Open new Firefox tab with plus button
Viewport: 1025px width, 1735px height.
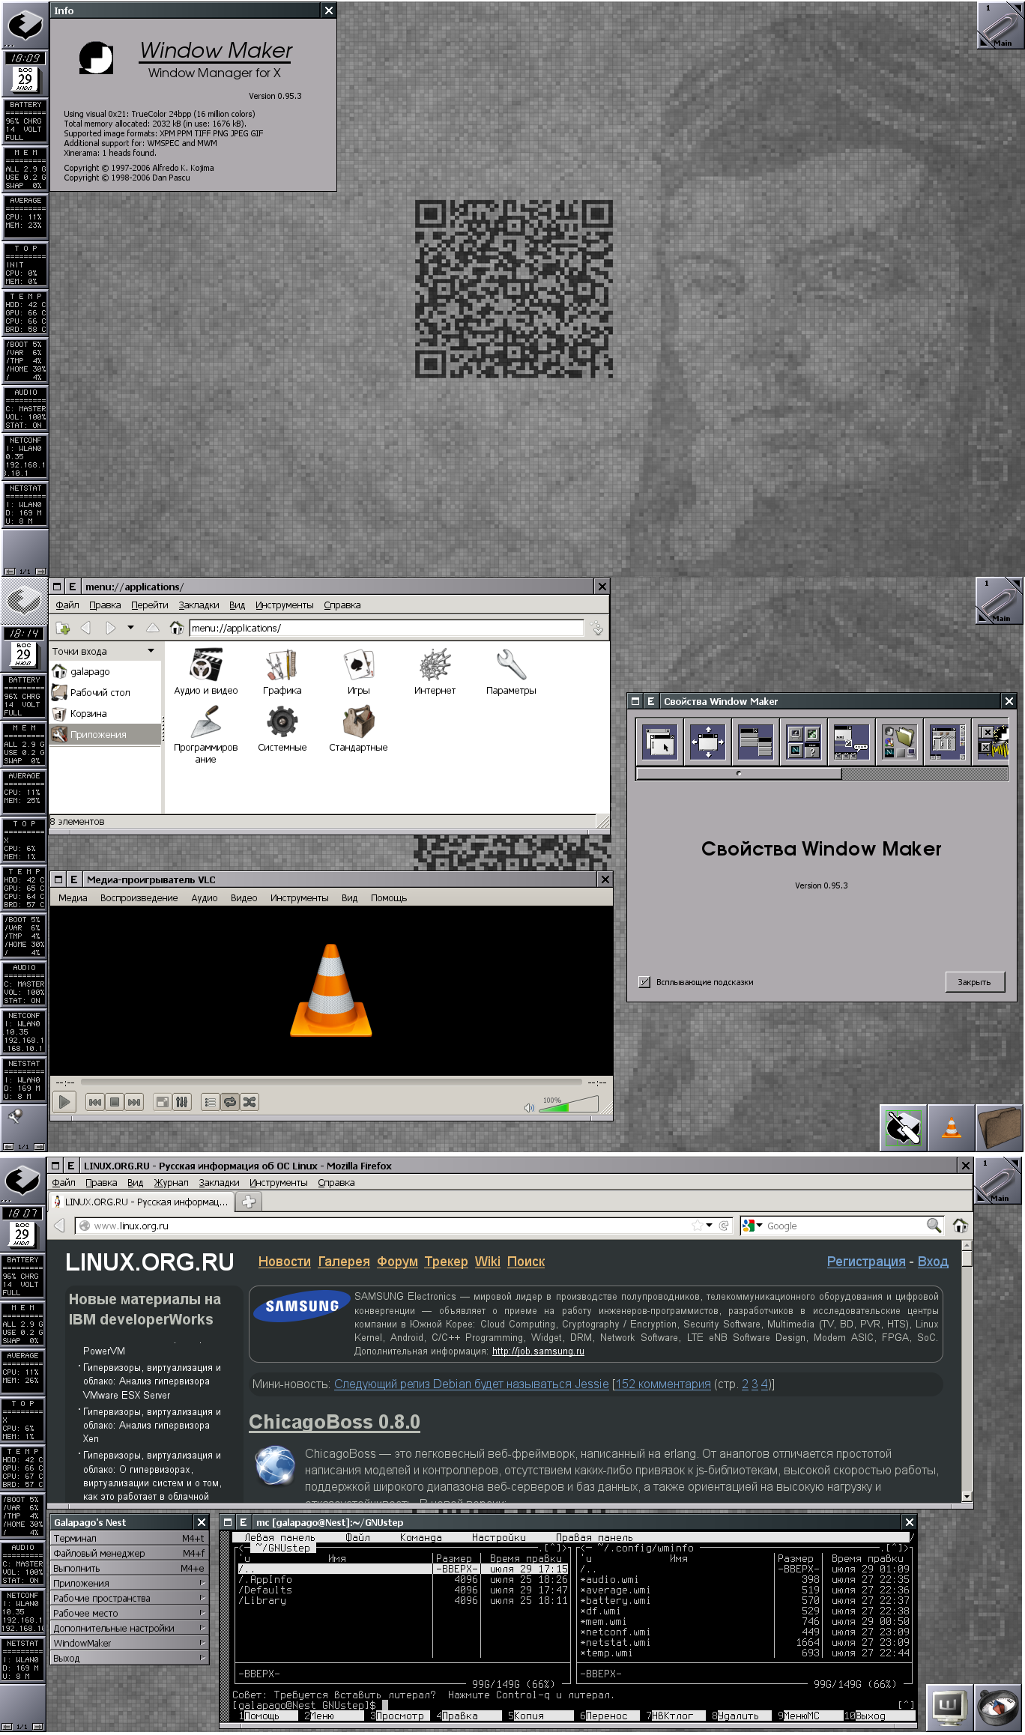tap(249, 1202)
